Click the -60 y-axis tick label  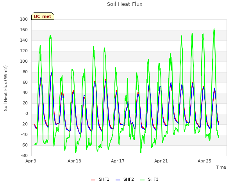point(24,145)
